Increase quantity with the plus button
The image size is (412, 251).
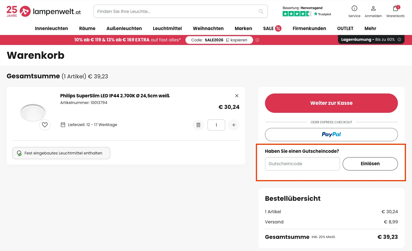pyautogui.click(x=233, y=125)
